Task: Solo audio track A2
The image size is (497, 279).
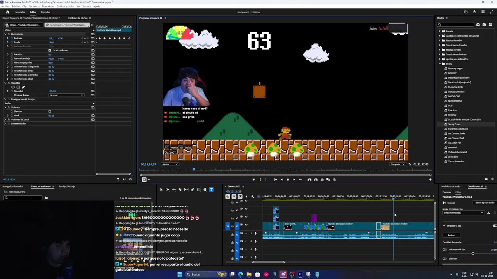Action: [251, 241]
